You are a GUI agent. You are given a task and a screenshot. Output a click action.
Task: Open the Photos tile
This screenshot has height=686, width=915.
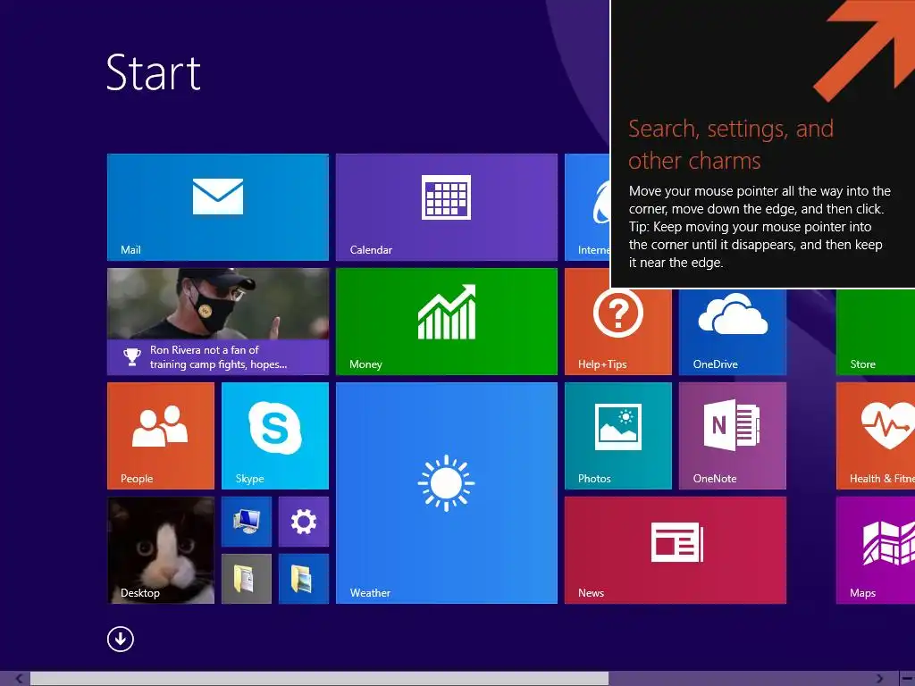point(618,436)
